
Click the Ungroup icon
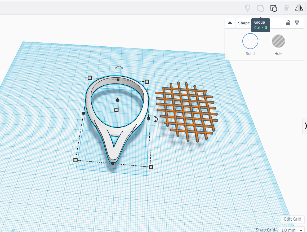coord(273,8)
